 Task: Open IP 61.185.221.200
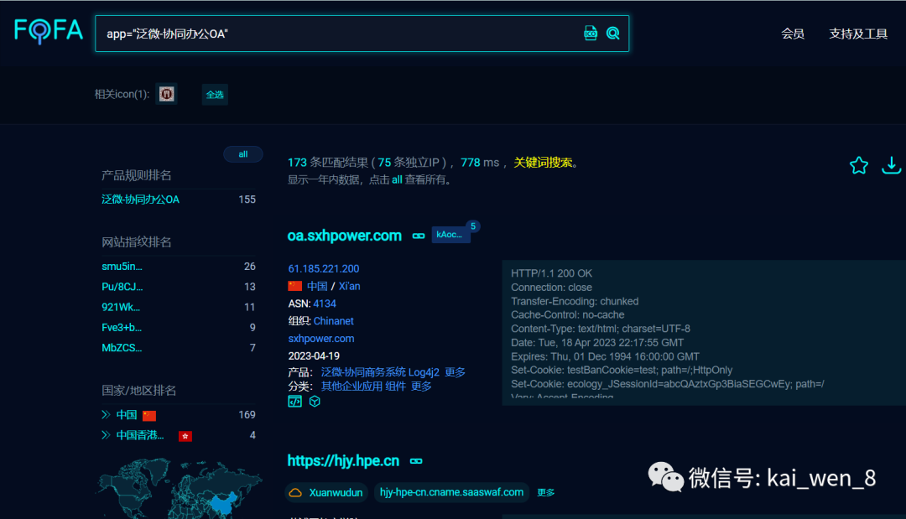point(324,268)
